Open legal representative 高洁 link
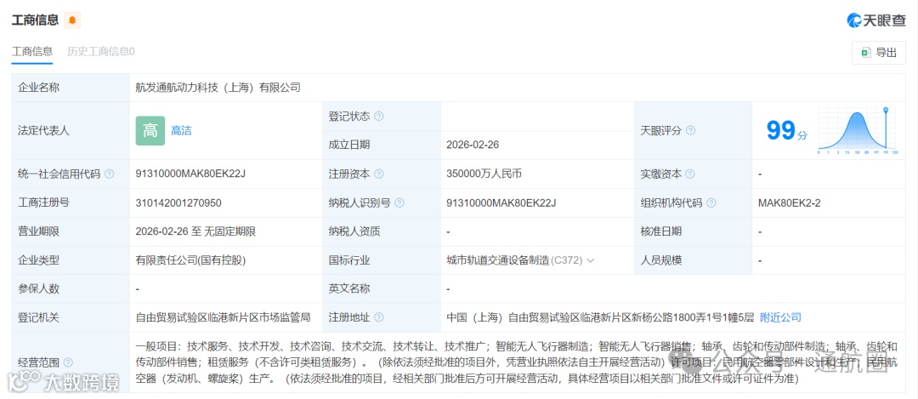The image size is (918, 399). (x=181, y=131)
